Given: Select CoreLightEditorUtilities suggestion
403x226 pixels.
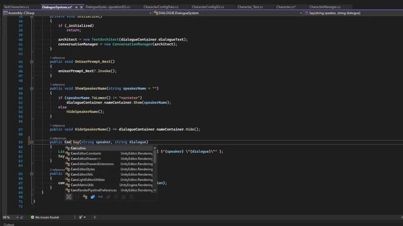Looking at the screenshot, I should 109,180.
